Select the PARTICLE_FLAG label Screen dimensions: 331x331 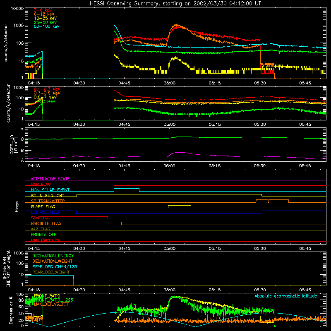46,223
